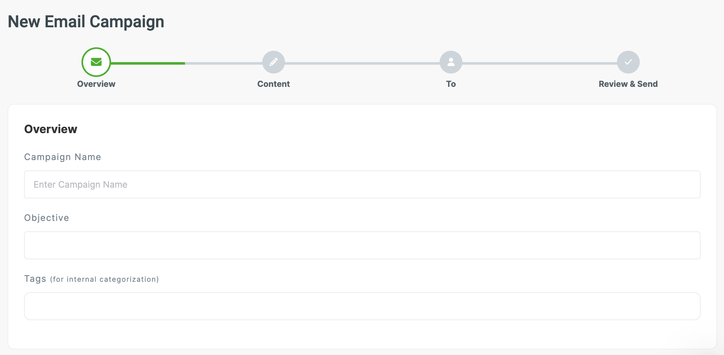The width and height of the screenshot is (724, 355).
Task: Open the Review & Send step label
Action: coord(628,84)
